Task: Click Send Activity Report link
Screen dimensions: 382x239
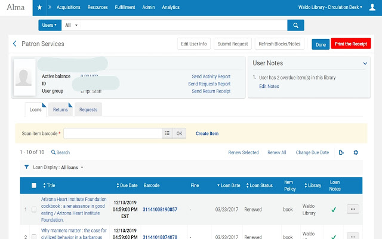Action: coord(211,76)
